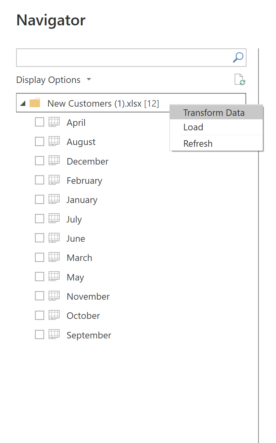Viewport: 276px width, 443px height.
Task: Focus the Navigator search field
Action: pos(123,58)
